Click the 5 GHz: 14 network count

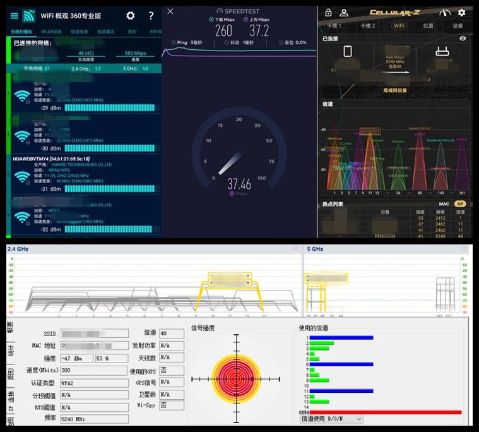click(x=135, y=68)
